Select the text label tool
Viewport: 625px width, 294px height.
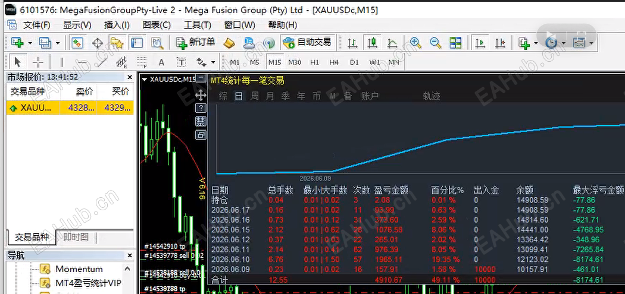(x=182, y=62)
